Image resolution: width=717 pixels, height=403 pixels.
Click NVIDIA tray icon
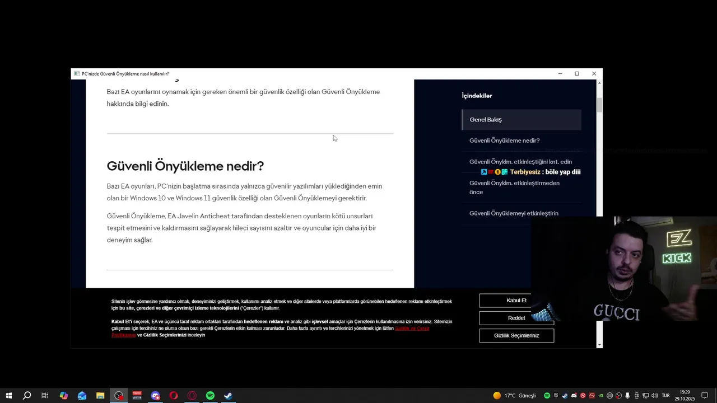(x=600, y=396)
